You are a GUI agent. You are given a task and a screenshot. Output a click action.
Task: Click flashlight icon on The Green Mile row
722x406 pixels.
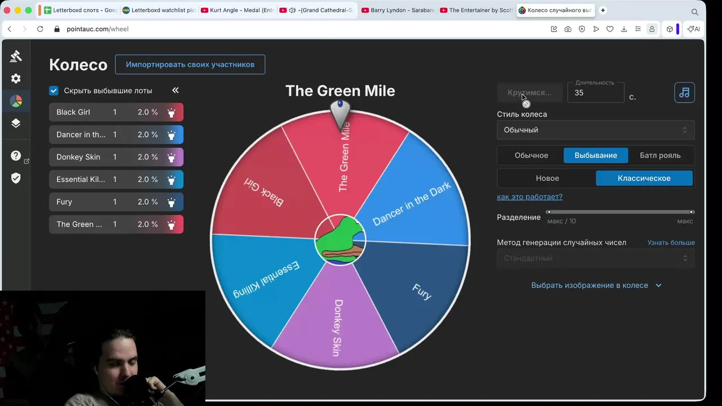pyautogui.click(x=171, y=224)
